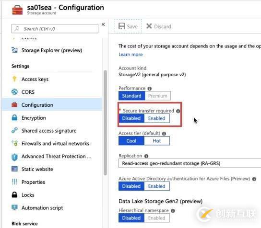
Task: Open Firewalls and virtual networks
Action: [x=52, y=143]
